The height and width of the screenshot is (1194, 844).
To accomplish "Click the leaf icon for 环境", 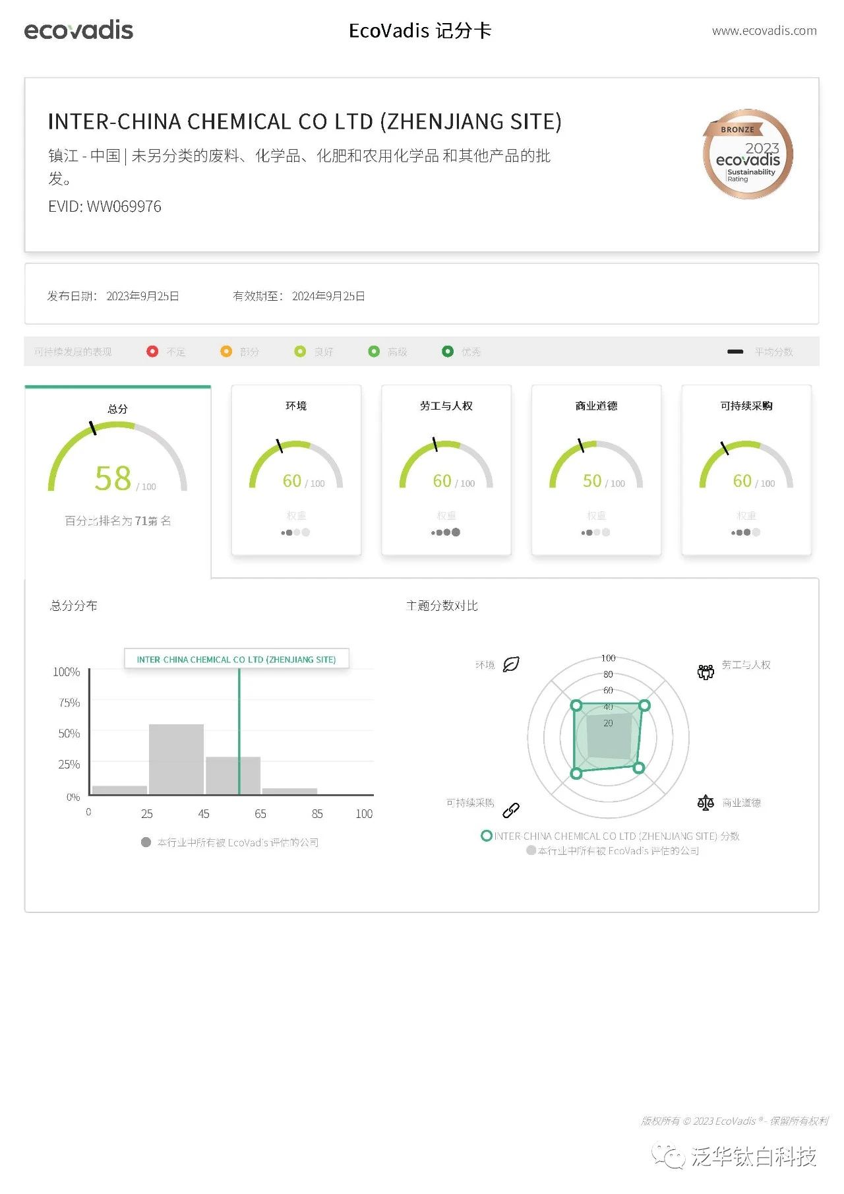I will point(511,664).
